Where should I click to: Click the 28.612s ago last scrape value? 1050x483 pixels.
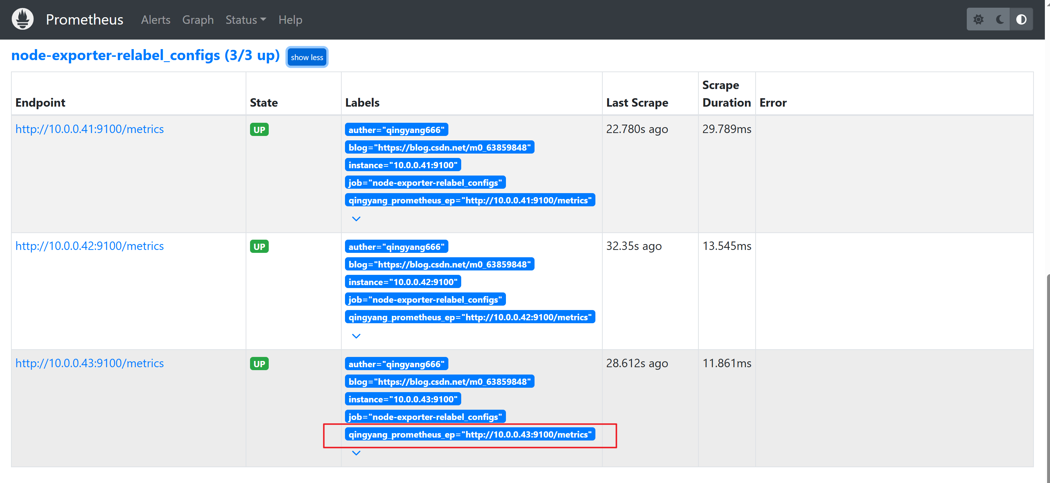tap(637, 363)
